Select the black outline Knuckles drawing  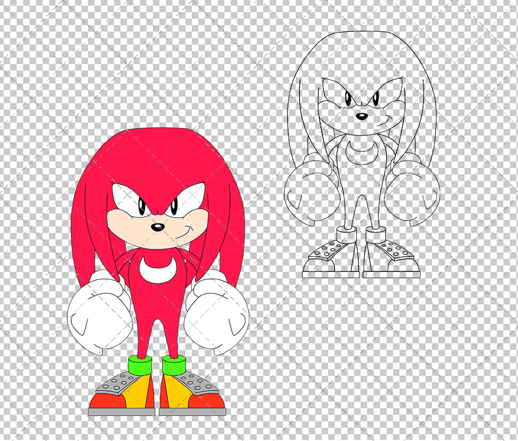click(x=362, y=154)
